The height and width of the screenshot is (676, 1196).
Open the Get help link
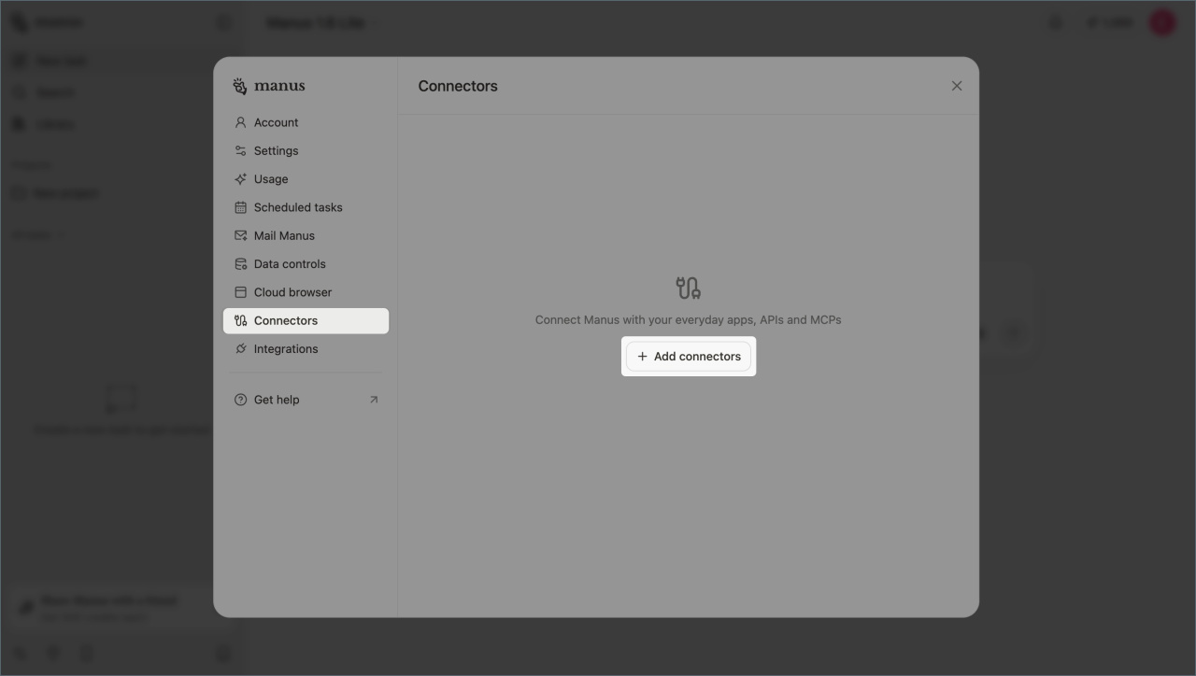[277, 400]
